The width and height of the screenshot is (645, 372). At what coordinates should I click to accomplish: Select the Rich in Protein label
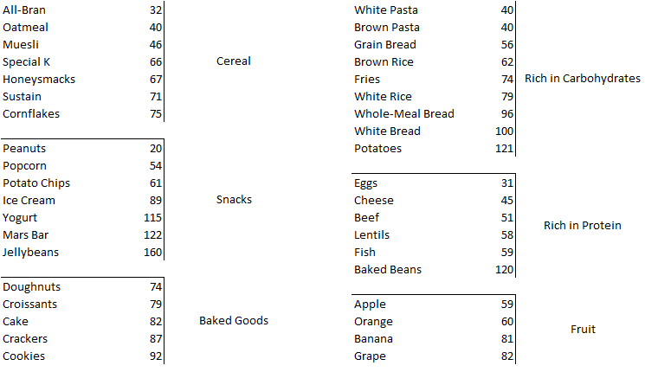(582, 226)
